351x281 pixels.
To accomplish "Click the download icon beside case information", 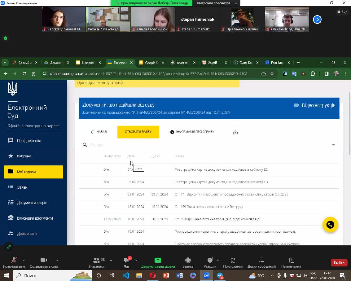I will (x=235, y=132).
